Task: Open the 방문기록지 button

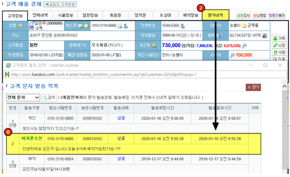Action: [276, 15]
